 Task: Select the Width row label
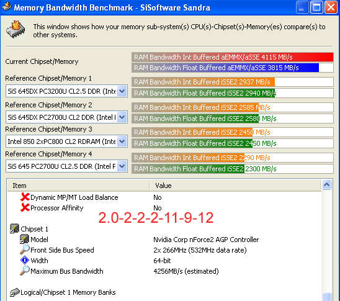(x=39, y=261)
